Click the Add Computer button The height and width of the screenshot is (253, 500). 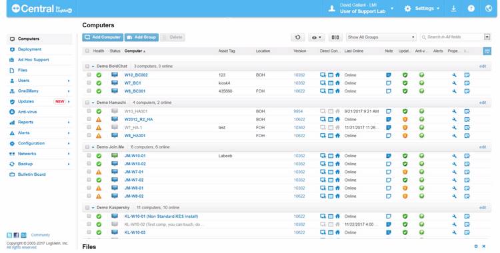pos(103,37)
